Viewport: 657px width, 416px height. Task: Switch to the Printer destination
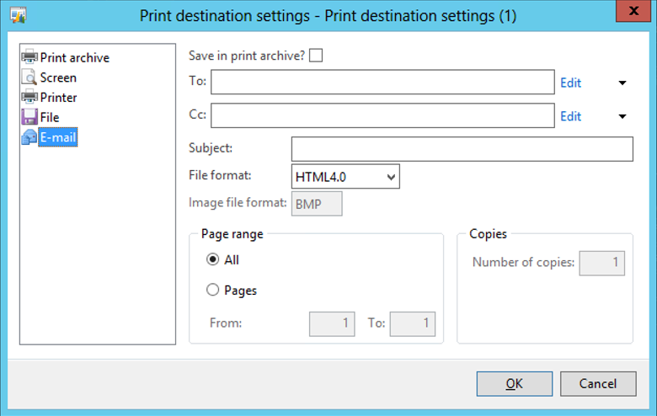click(x=58, y=97)
